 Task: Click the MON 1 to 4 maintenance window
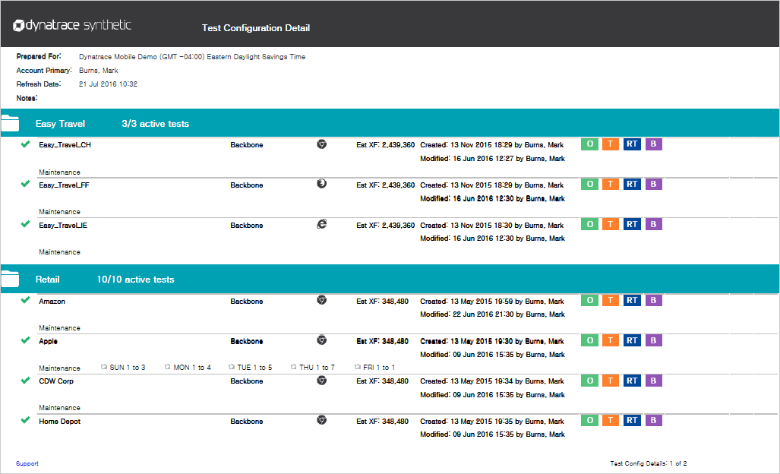[188, 368]
